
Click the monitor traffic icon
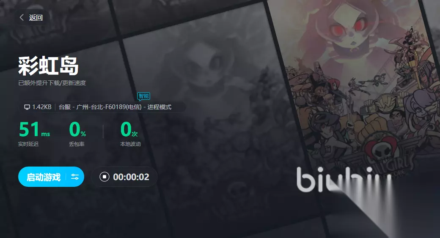pyautogui.click(x=27, y=107)
